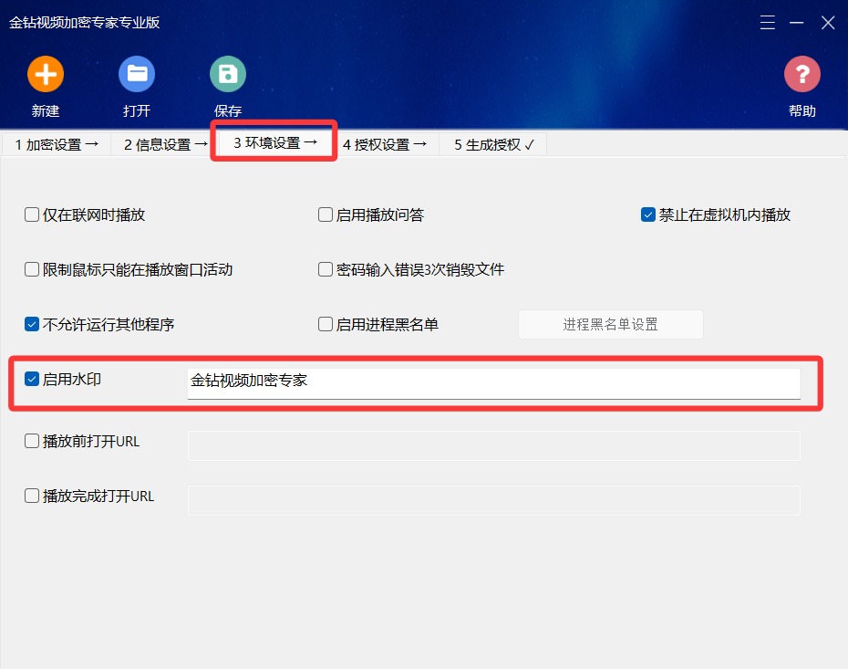
Task: Open the hamburger menu in title bar
Action: [768, 23]
